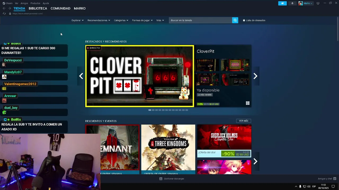Click the search magnifier button
This screenshot has height=190, width=339.
235,20
